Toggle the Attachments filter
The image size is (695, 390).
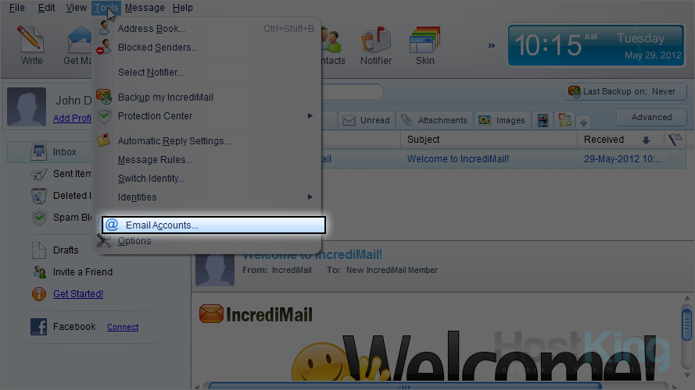point(434,120)
